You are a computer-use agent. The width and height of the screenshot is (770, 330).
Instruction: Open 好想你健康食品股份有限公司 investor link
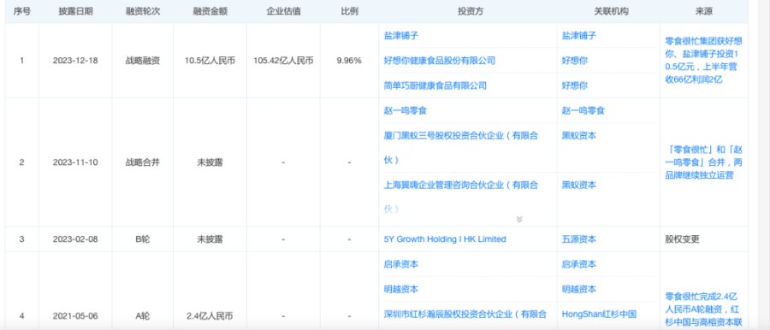[x=439, y=61]
